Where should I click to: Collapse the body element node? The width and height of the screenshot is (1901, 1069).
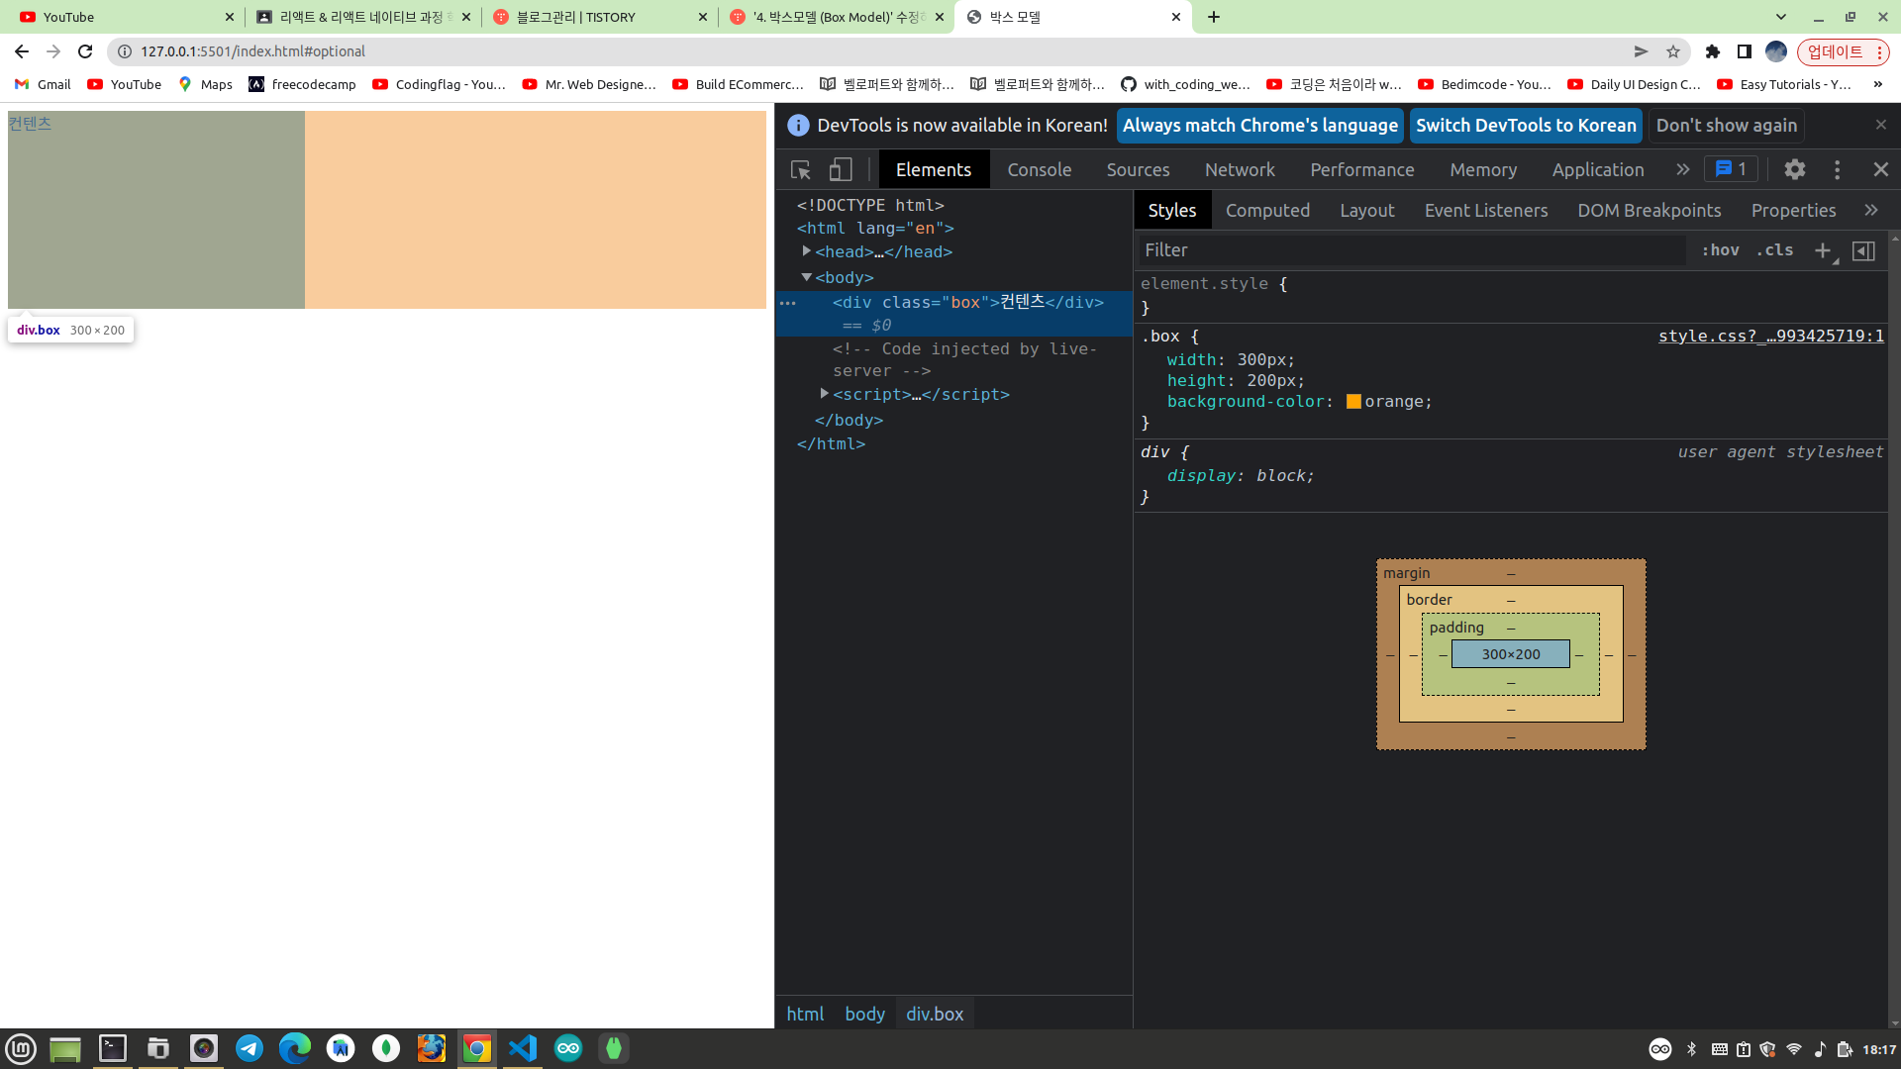(807, 277)
